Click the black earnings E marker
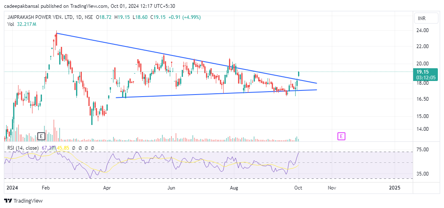The image size is (444, 208). pos(42,136)
